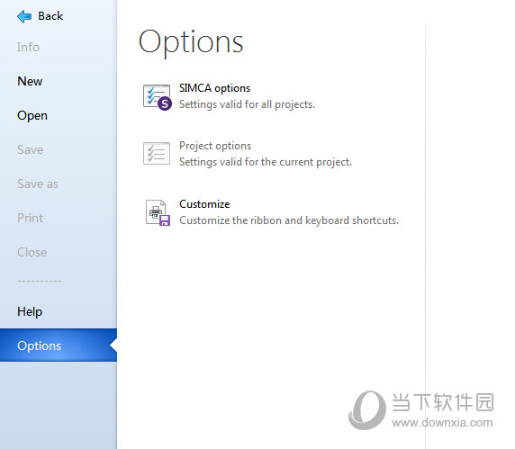Open the SIMCA options checklist icon
This screenshot has height=449, width=515.
pos(158,97)
